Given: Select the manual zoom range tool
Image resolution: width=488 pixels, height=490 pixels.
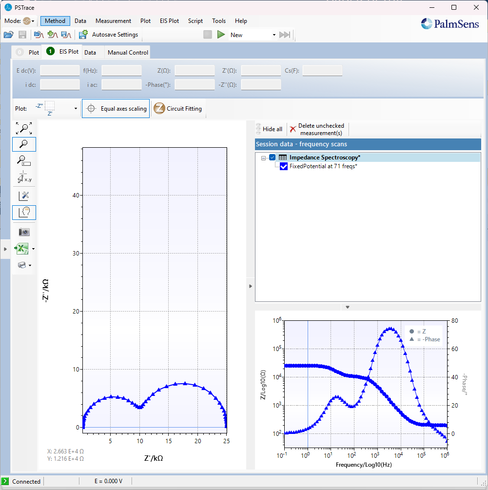Looking at the screenshot, I should click(x=24, y=160).
